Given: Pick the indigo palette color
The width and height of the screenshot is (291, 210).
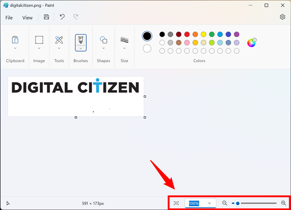Looking at the screenshot, I should (228, 34).
